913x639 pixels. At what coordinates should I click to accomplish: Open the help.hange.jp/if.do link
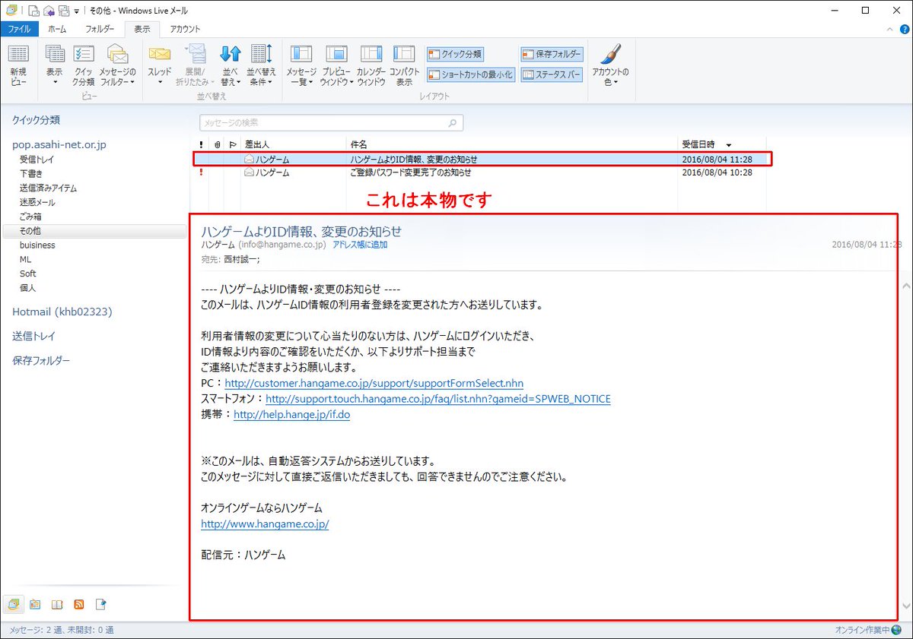pyautogui.click(x=291, y=415)
